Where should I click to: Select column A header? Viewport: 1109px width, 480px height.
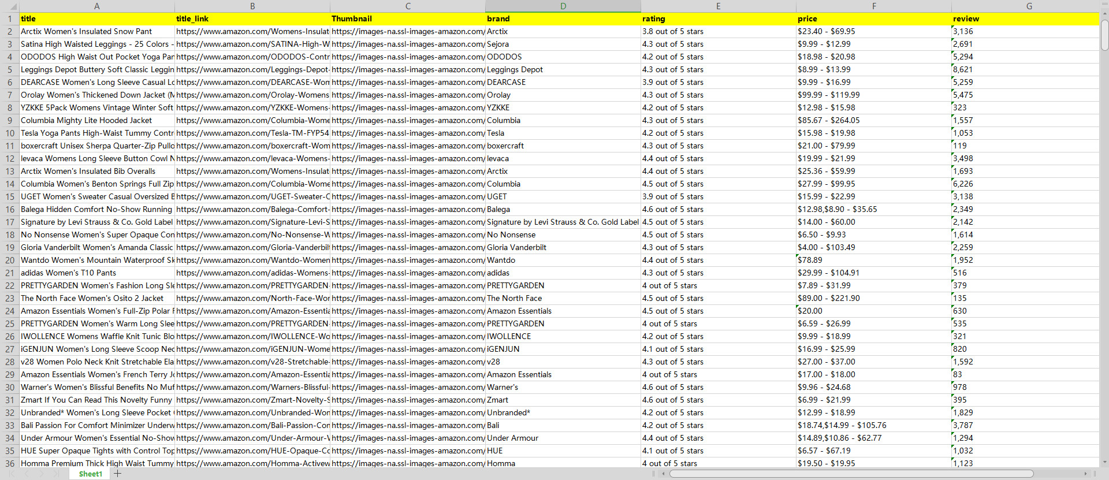97,6
